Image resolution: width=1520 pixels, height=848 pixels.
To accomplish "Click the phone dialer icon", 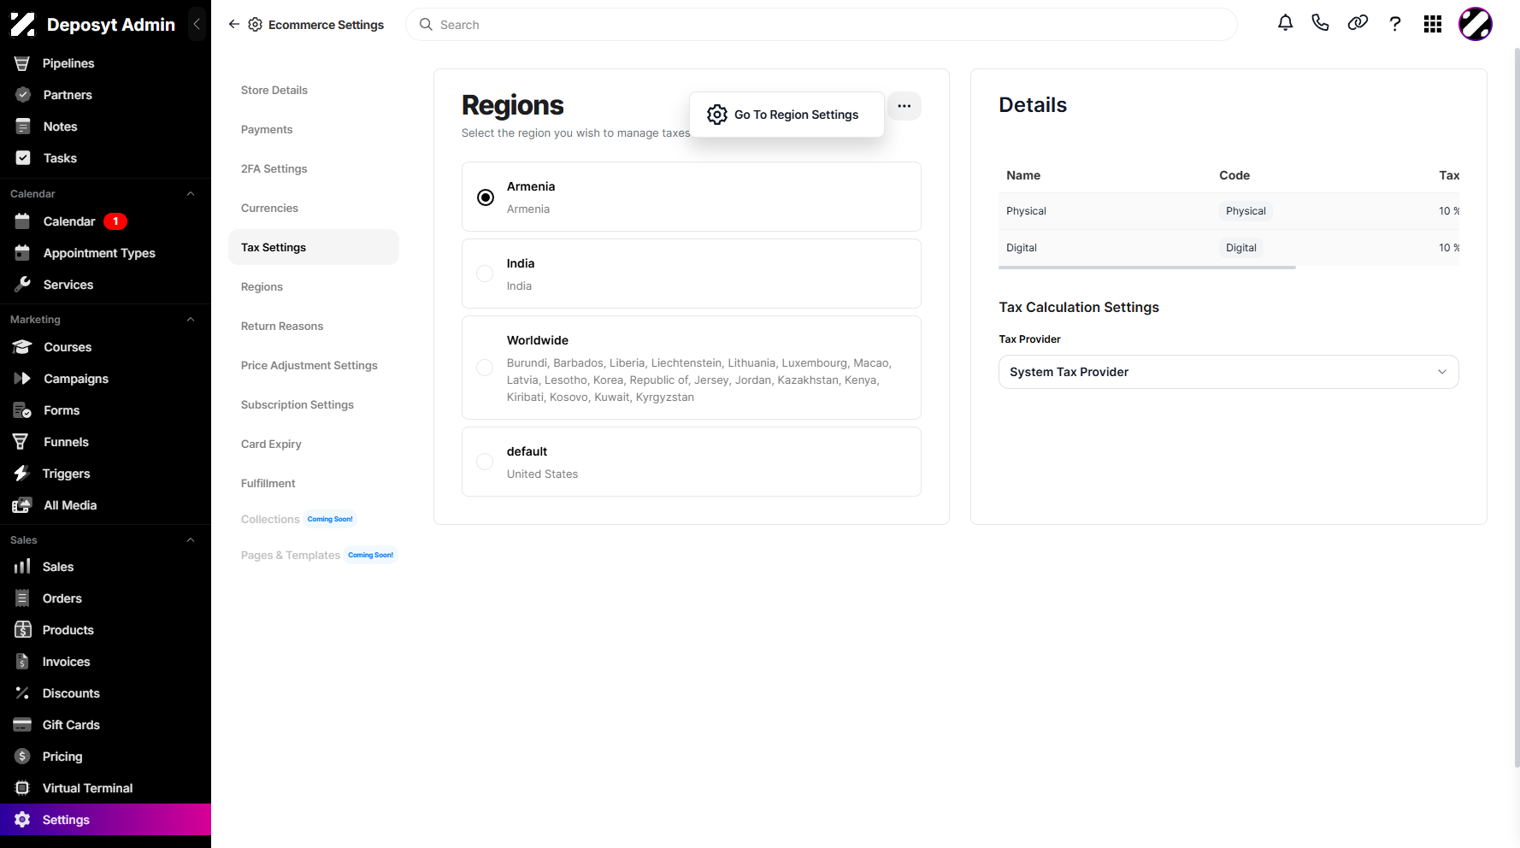I will [1321, 23].
